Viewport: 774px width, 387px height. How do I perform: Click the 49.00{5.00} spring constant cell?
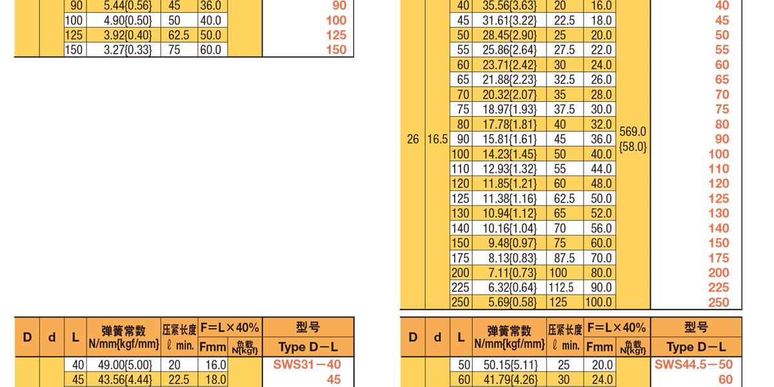(x=123, y=365)
